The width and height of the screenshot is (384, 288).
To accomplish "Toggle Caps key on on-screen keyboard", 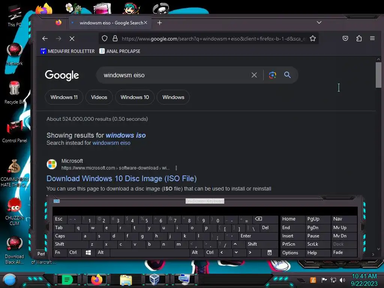I will 67,236.
